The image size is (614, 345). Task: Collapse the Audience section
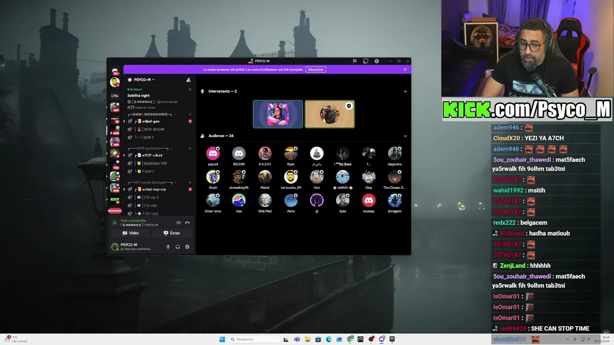click(405, 136)
